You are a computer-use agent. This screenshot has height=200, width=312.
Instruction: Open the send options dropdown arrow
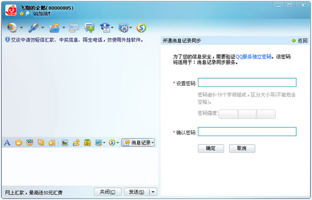[x=153, y=192]
